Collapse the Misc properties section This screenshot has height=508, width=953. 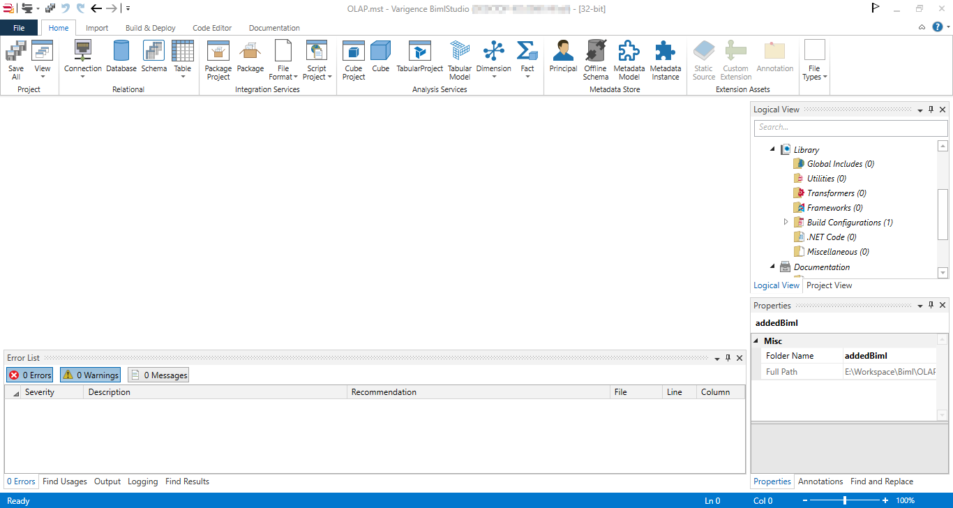[756, 341]
